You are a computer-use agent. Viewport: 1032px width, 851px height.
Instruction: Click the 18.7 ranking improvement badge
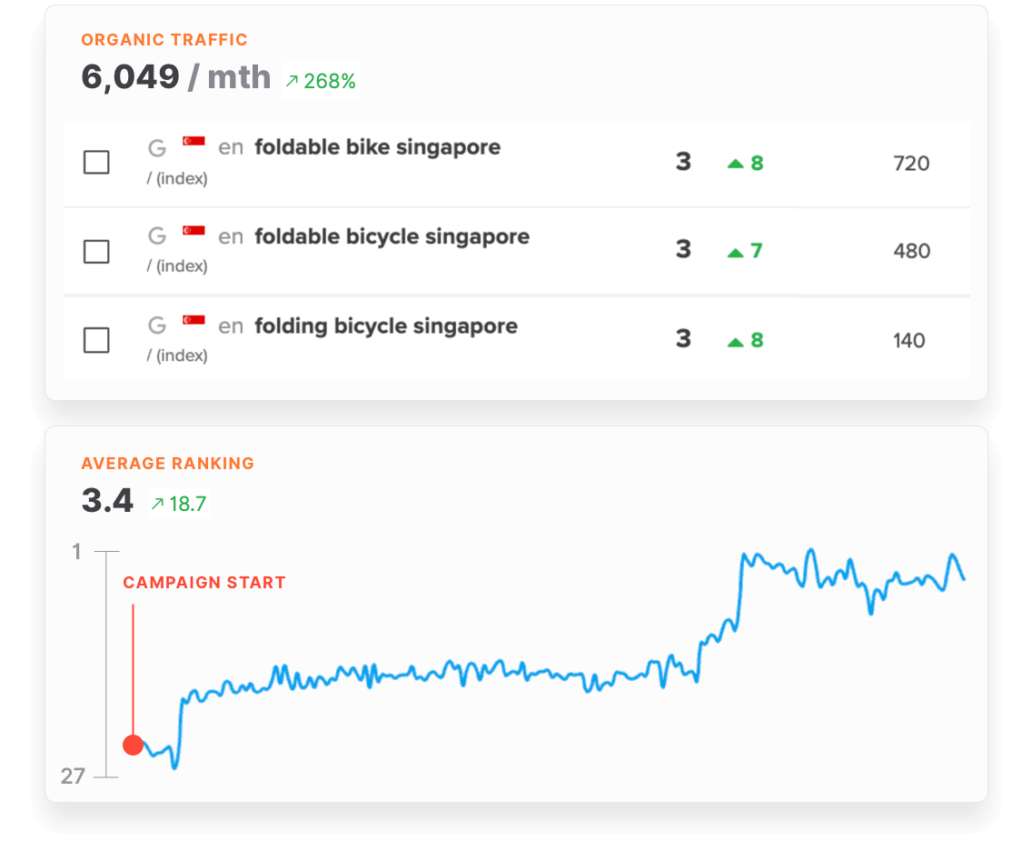178,503
